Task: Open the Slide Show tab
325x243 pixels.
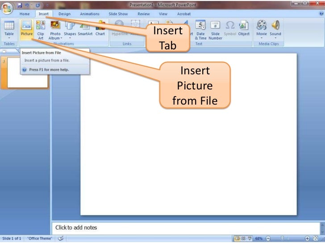Action: [118, 14]
